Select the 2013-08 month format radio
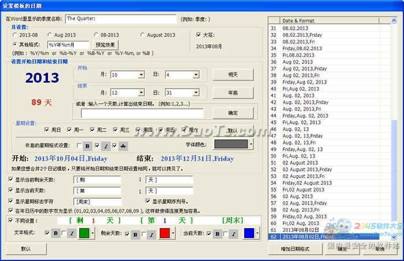 [x=15, y=35]
